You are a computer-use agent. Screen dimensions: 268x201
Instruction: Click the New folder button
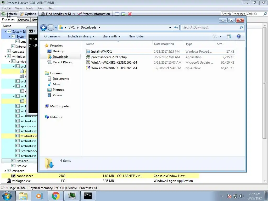(136, 36)
